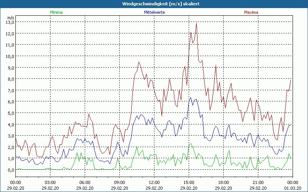Image resolution: width=308 pixels, height=192 pixels.
Task: Click the 12,0 y-axis value
Action: (10, 33)
